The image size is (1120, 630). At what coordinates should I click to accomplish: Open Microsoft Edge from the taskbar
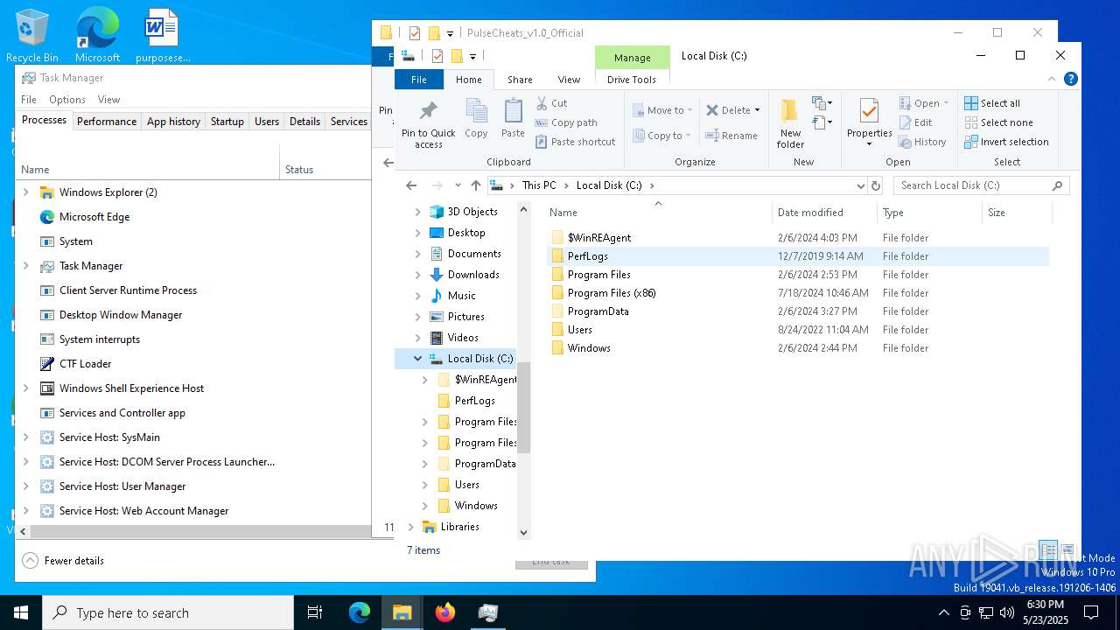point(360,612)
